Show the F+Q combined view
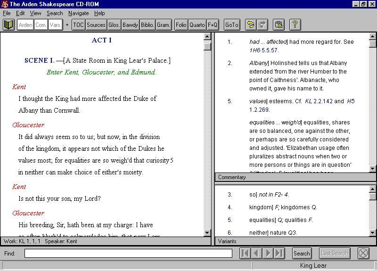Viewport: 377px width, 271px height. (x=213, y=25)
